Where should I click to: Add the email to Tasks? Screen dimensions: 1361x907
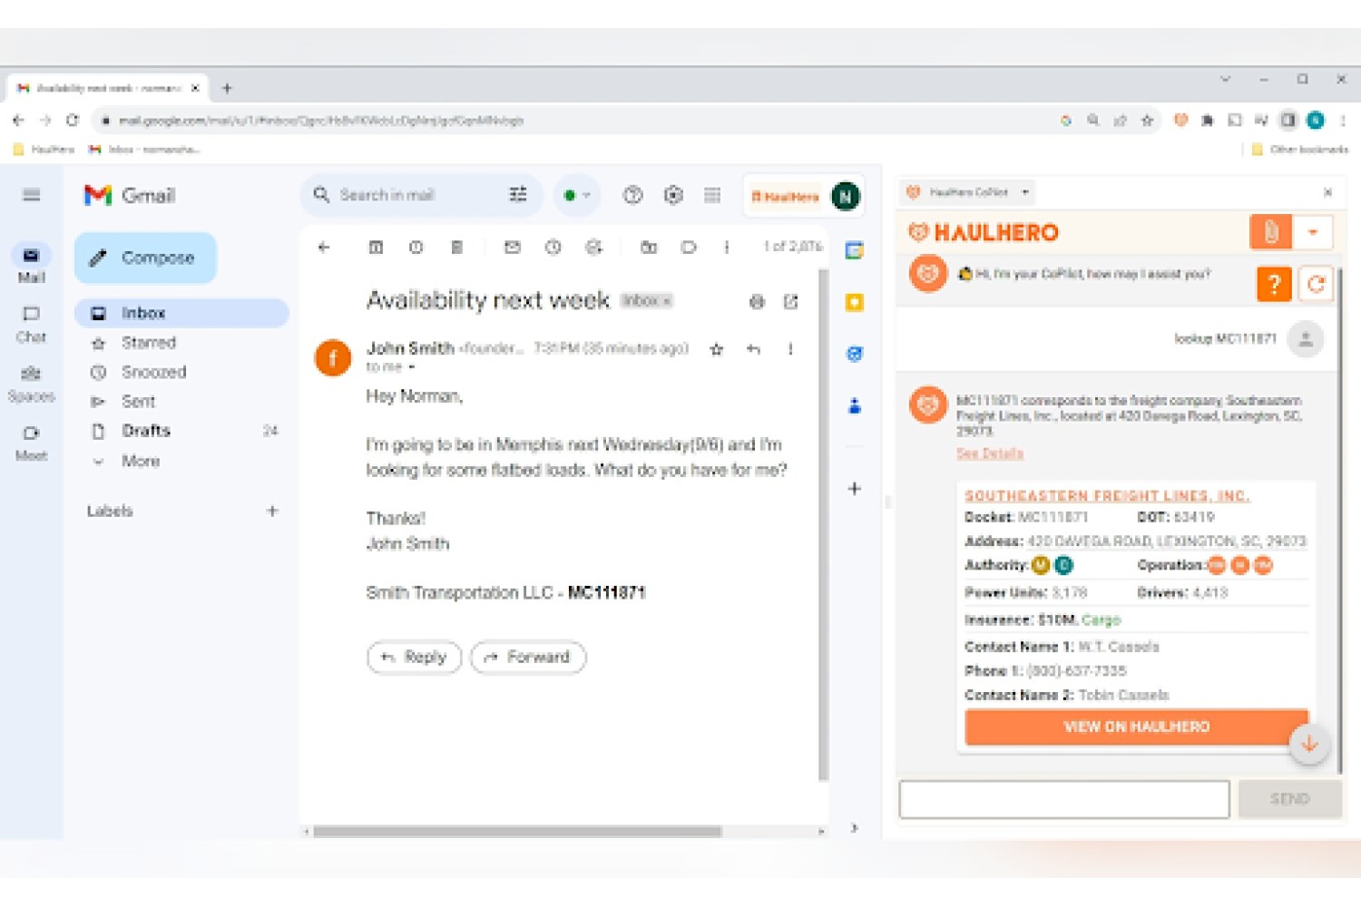(x=593, y=247)
